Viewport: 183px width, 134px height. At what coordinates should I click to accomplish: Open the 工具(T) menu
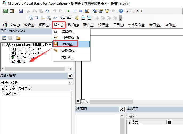[118, 25]
